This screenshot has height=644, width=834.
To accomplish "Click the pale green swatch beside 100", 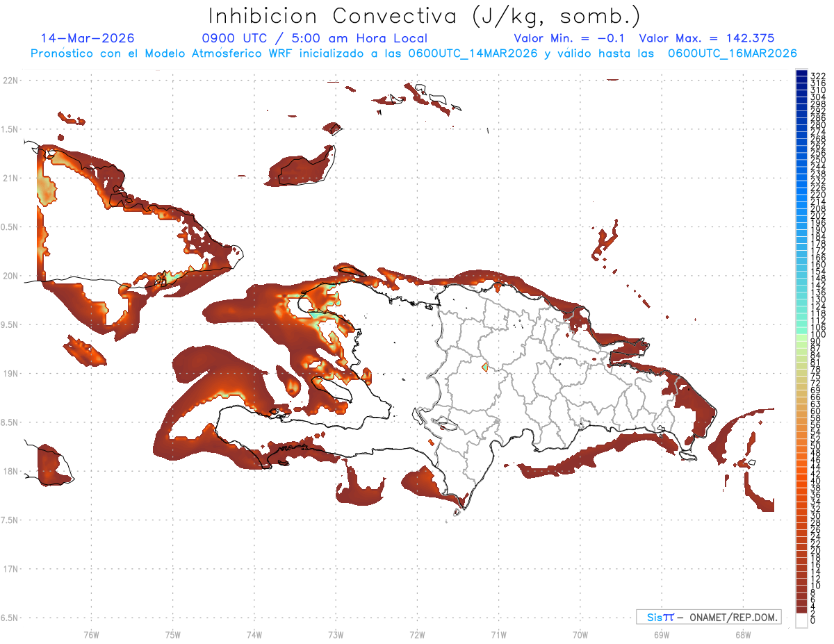I will coord(801,338).
